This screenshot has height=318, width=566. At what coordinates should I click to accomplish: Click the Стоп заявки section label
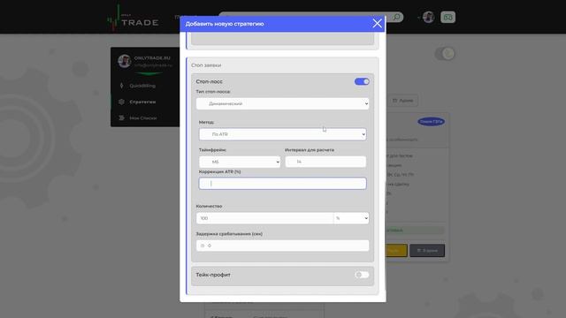[206, 65]
